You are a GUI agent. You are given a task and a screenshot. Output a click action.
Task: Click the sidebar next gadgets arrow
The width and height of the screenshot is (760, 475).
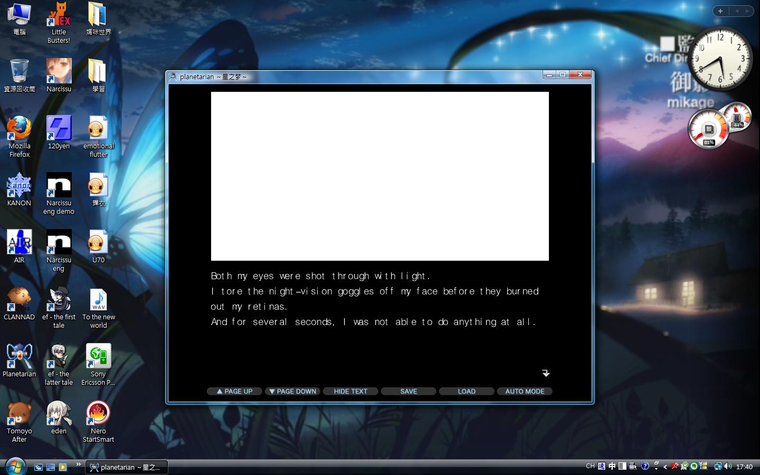(747, 11)
